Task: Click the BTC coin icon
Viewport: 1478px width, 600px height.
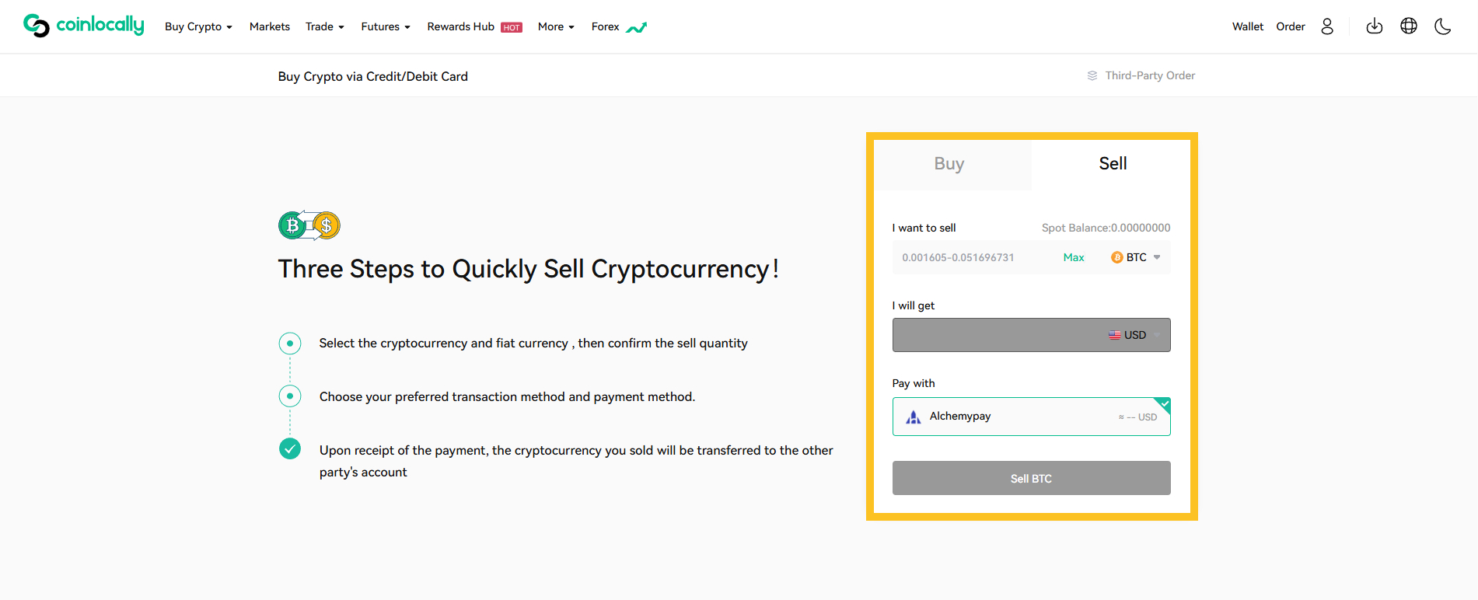Action: coord(1117,257)
